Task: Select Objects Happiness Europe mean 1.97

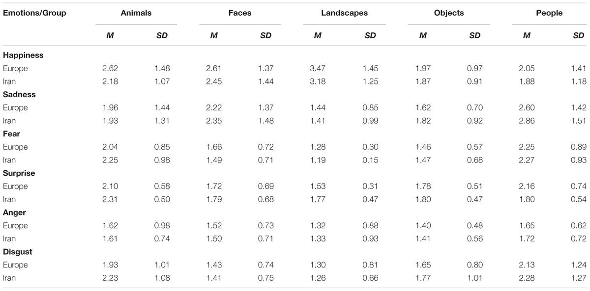Action: click(422, 68)
